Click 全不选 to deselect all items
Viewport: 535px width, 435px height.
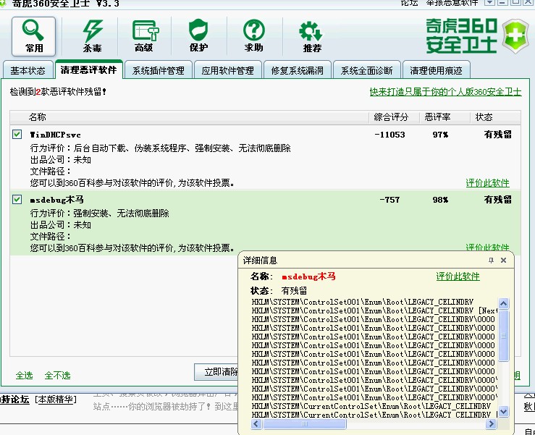point(58,376)
